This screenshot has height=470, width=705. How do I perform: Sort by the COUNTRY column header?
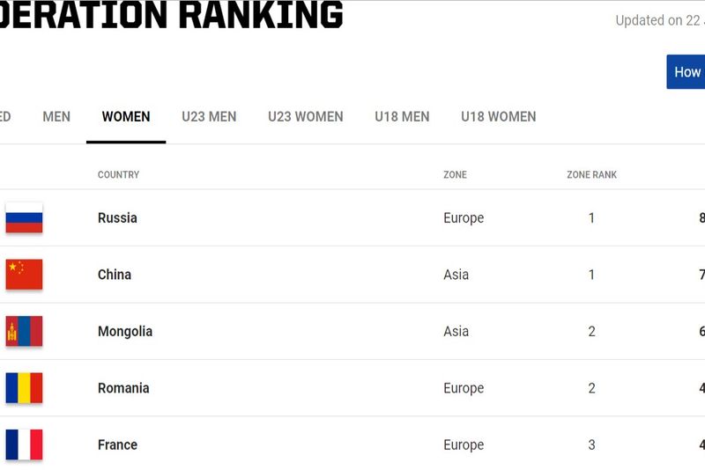pyautogui.click(x=118, y=175)
